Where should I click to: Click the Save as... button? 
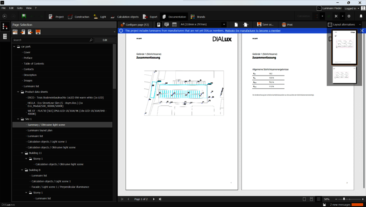pos(265,25)
